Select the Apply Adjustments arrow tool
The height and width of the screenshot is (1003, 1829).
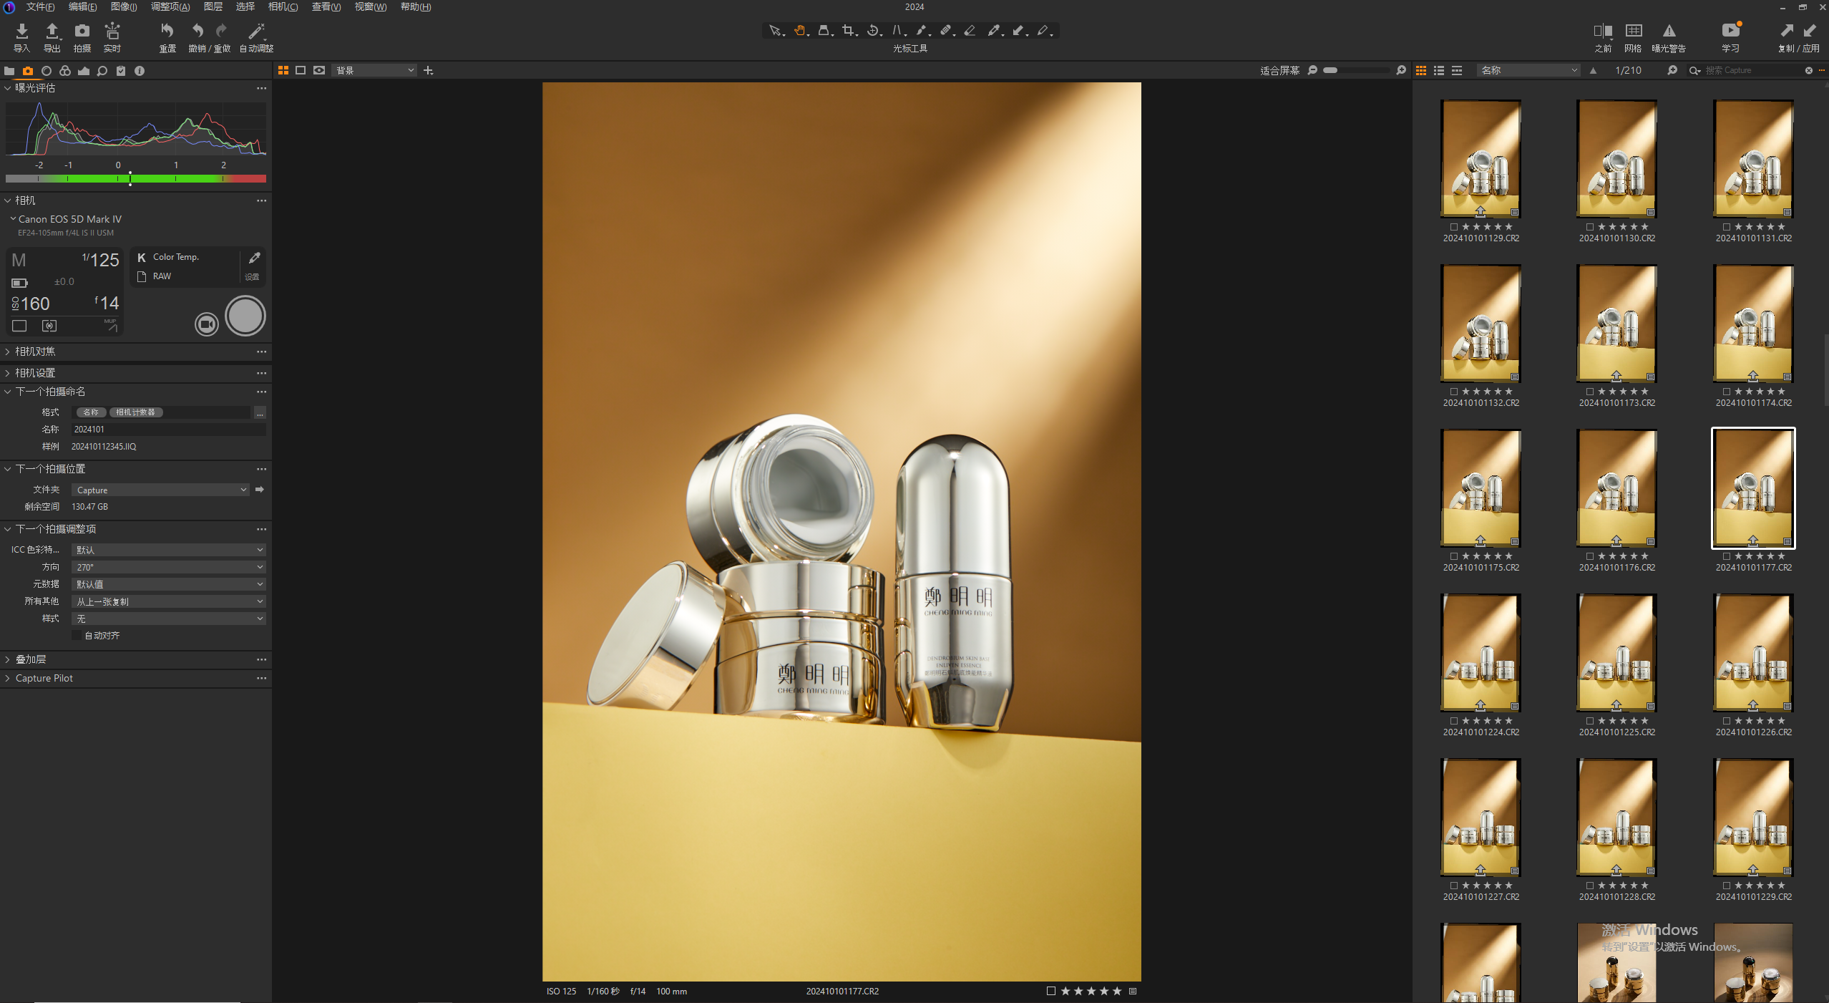tap(1019, 31)
